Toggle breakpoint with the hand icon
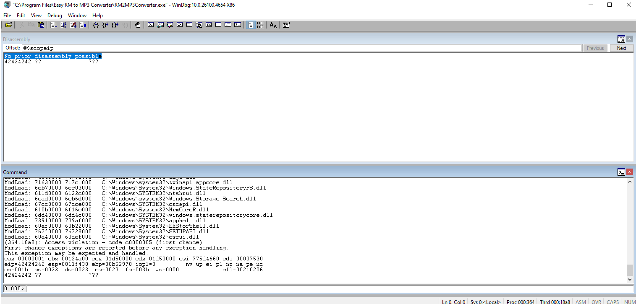This screenshot has width=636, height=304. click(x=138, y=25)
